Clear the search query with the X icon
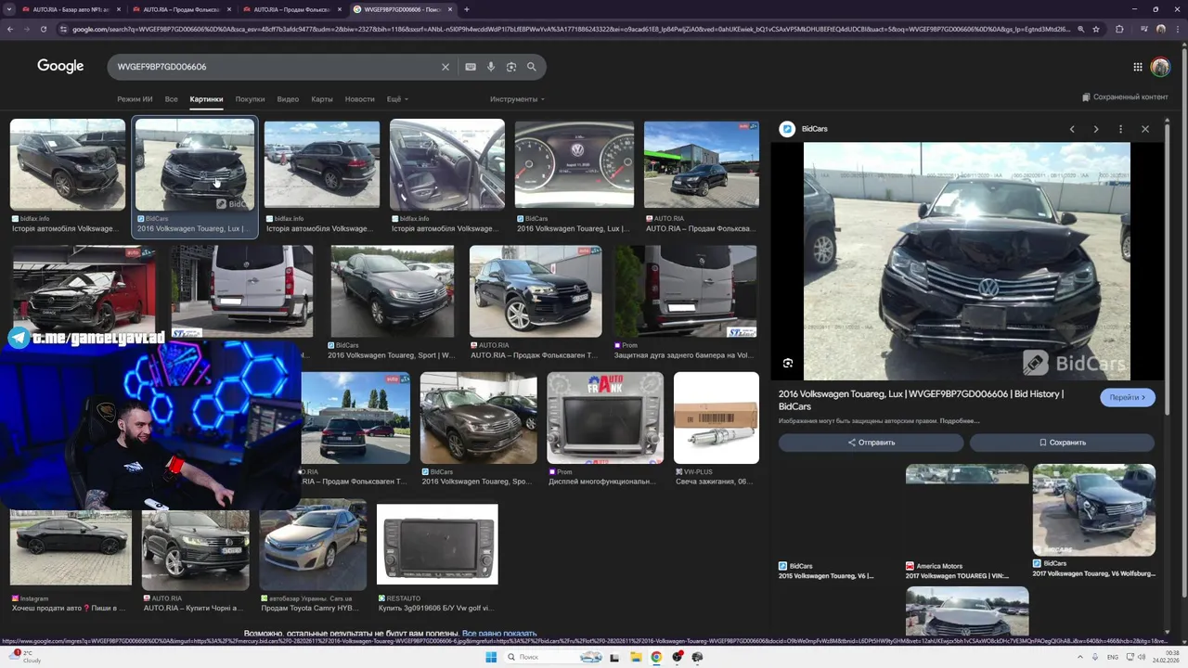 click(445, 67)
